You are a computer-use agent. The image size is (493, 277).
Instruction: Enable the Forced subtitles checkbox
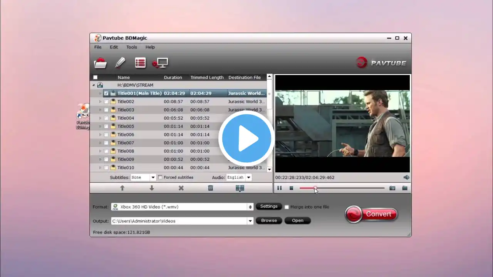click(160, 177)
